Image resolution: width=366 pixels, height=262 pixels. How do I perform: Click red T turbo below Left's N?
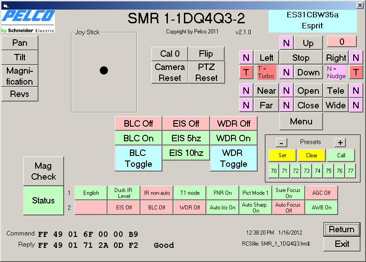point(246,72)
